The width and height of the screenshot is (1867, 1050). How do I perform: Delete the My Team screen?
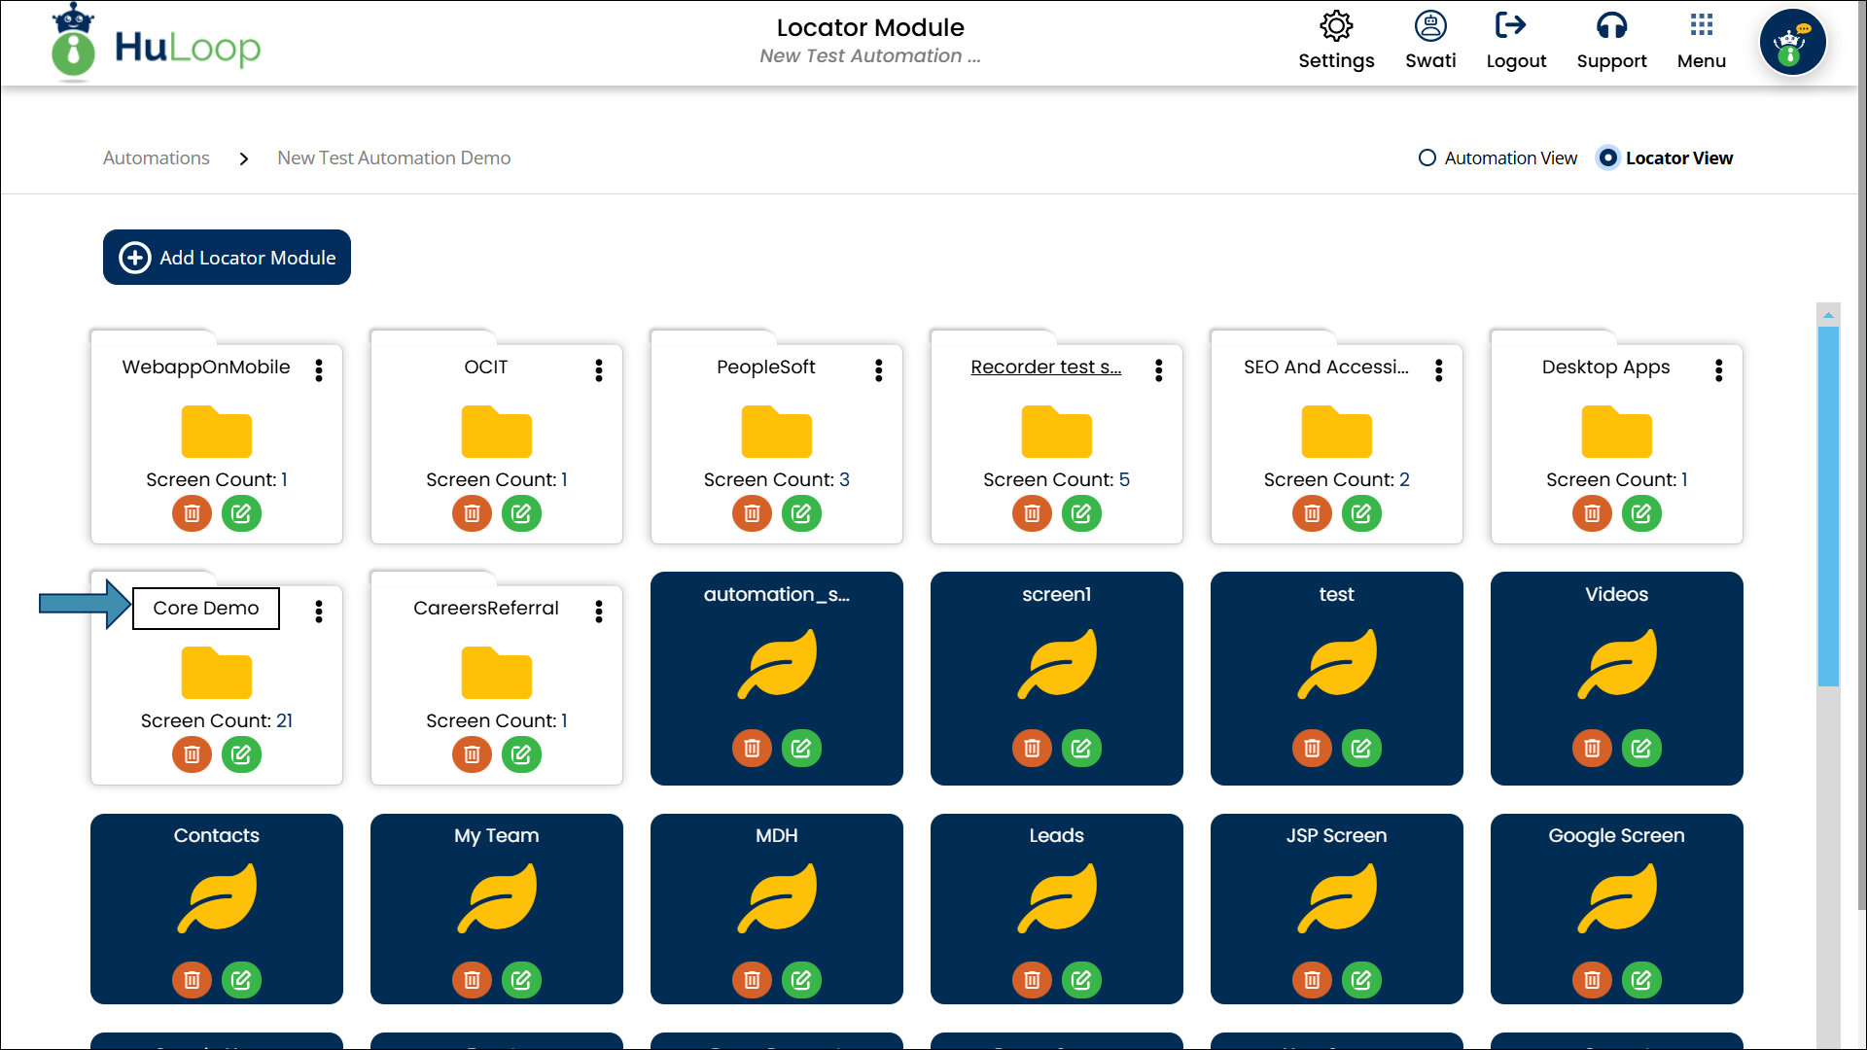[x=472, y=980]
